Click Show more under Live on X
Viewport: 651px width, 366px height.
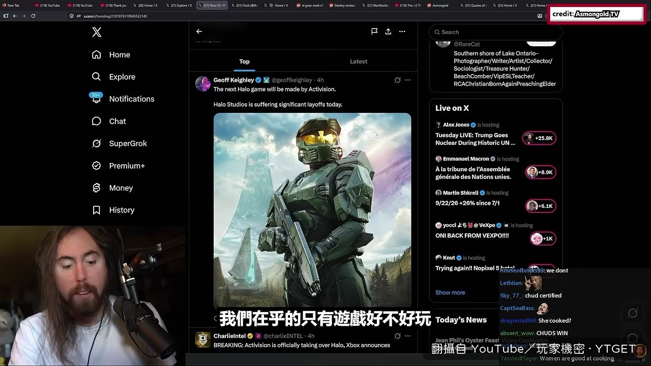coord(450,292)
